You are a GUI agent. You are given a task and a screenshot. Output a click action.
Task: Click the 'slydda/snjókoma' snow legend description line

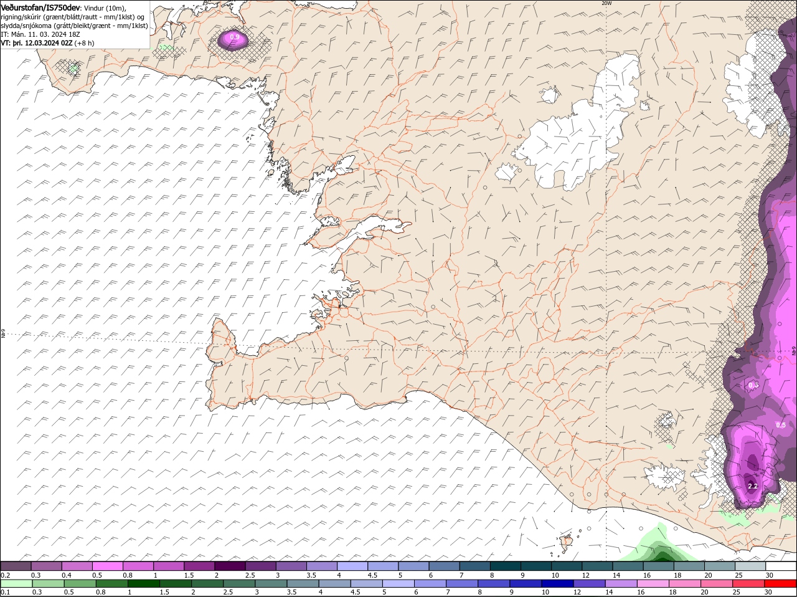pyautogui.click(x=74, y=26)
